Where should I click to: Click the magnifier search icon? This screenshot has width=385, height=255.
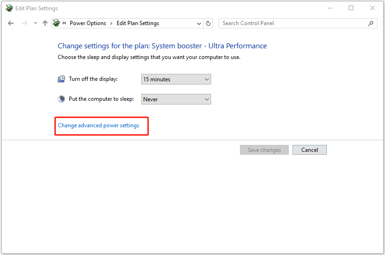(371, 23)
